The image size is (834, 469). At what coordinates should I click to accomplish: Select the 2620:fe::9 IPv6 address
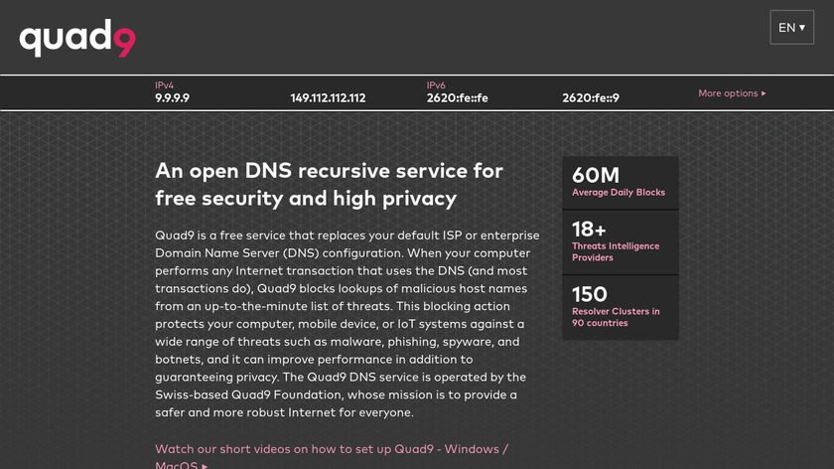click(591, 98)
